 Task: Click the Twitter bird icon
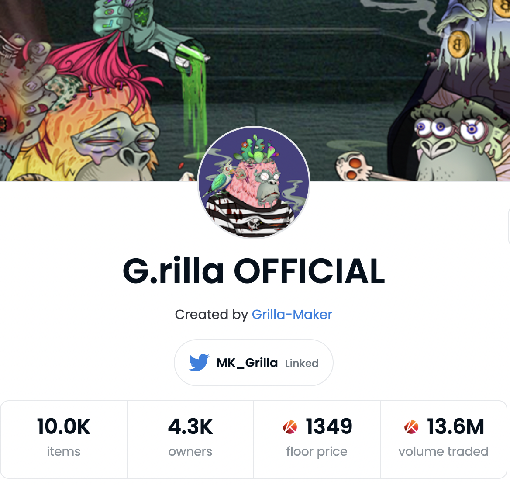(199, 362)
